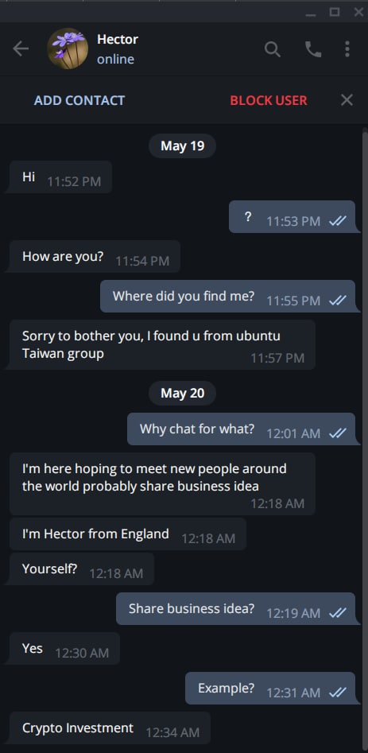Click the May 19 date badge
This screenshot has height=753, width=368.
click(182, 146)
